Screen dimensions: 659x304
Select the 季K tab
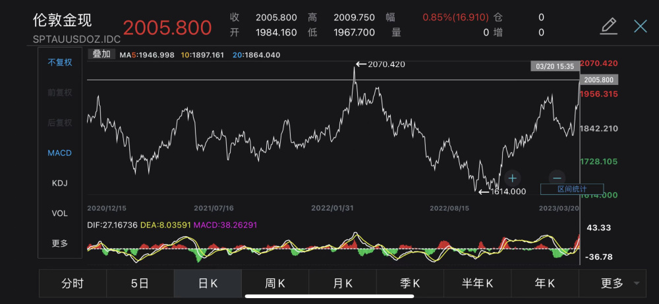(410, 284)
